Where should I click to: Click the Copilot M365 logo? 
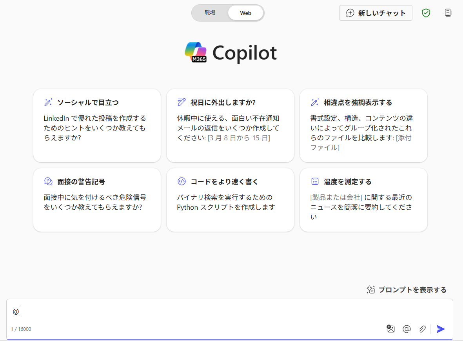pyautogui.click(x=196, y=52)
